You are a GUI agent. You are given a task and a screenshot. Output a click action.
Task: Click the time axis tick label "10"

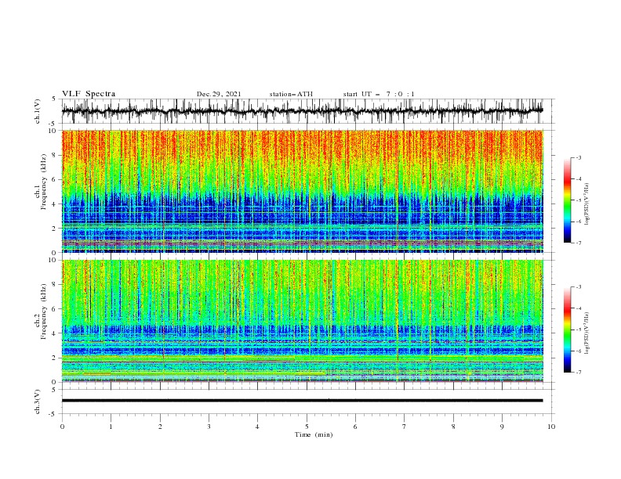tap(551, 427)
